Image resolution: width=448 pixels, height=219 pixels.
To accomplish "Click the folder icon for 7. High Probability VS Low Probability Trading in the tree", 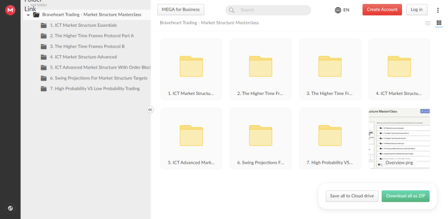I will click(44, 89).
